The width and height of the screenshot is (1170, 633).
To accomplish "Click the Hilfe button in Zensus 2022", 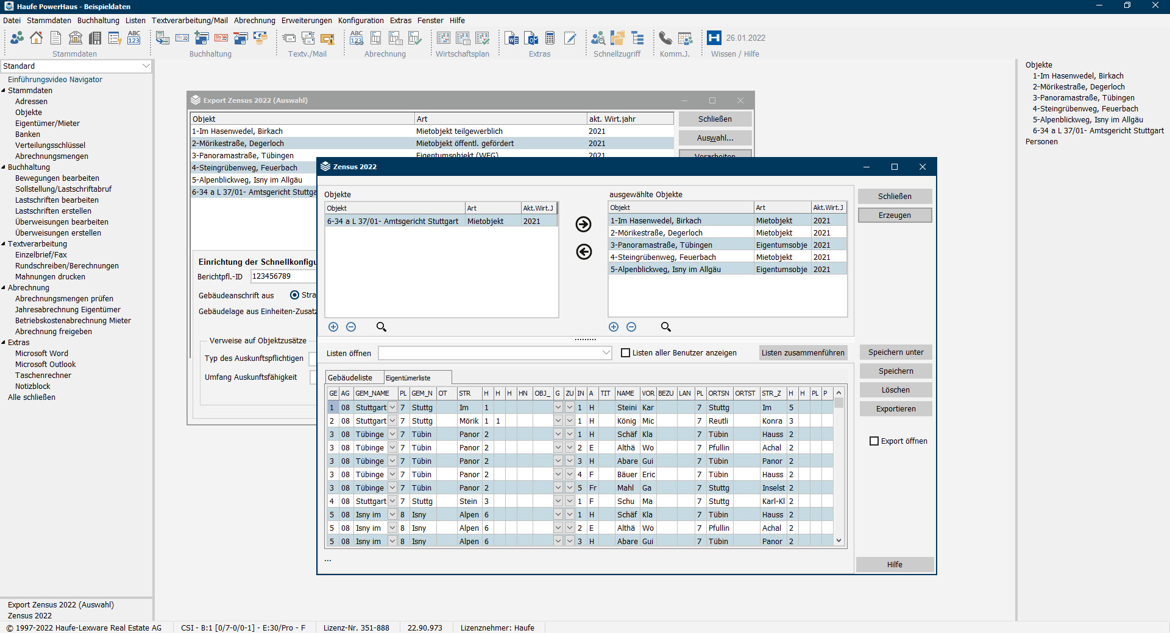I will click(895, 565).
